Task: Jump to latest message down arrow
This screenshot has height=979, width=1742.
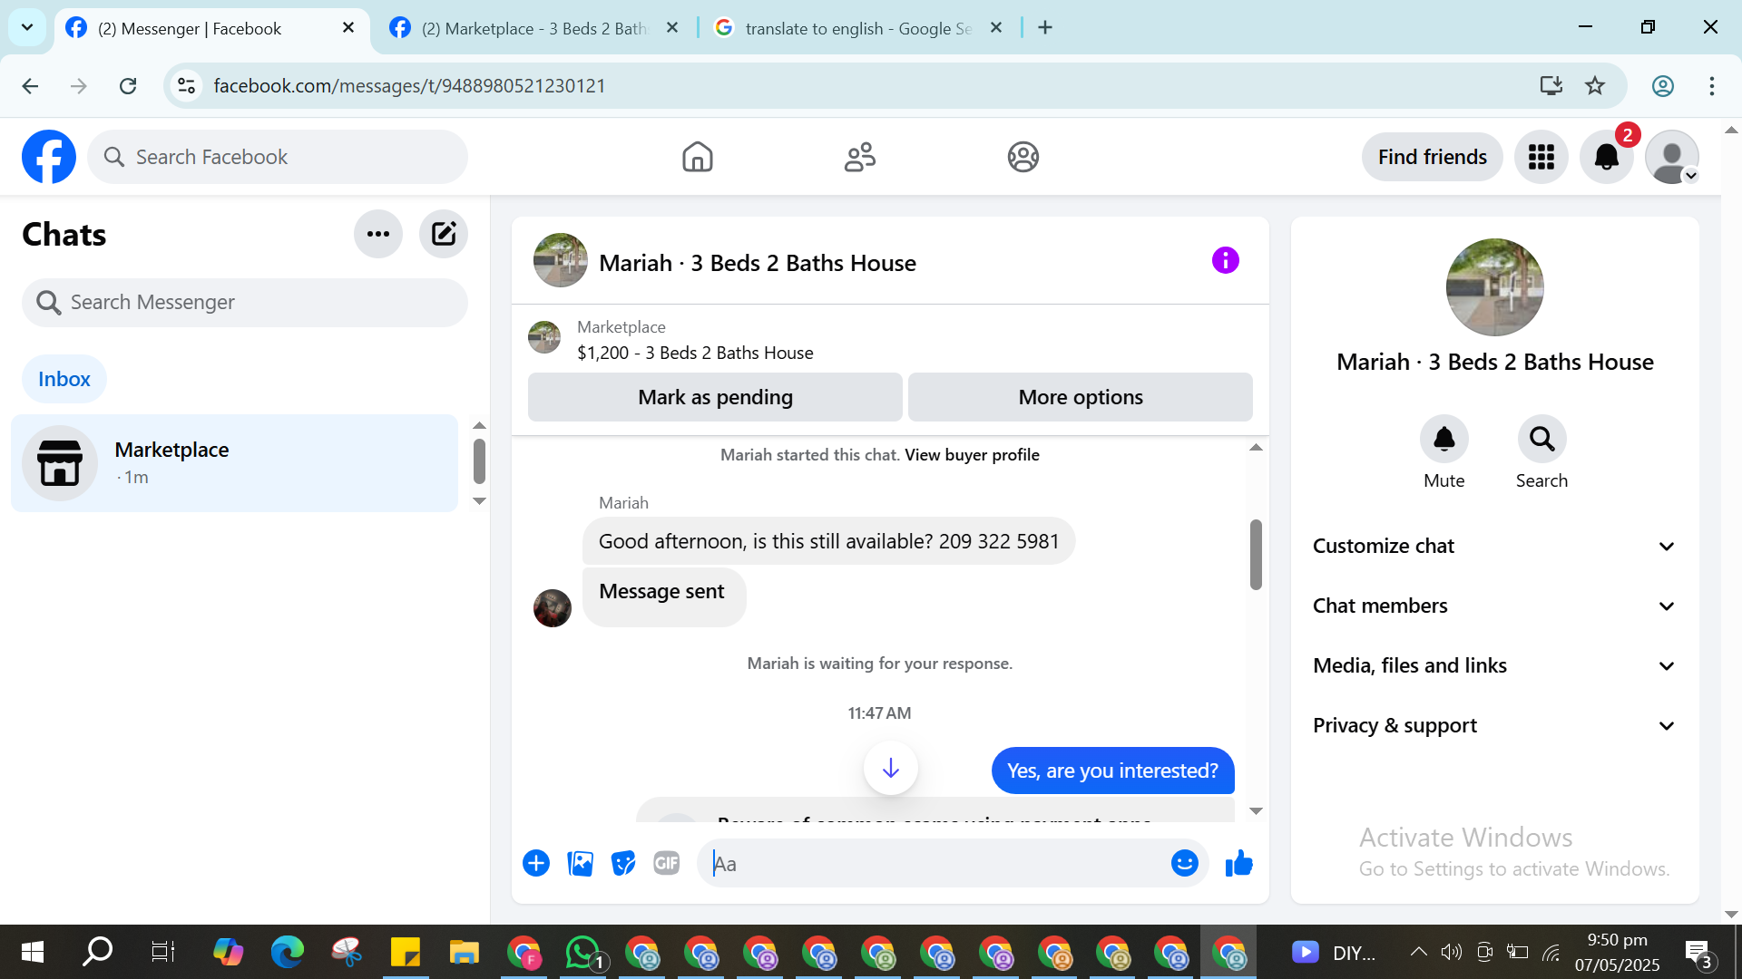Action: click(x=890, y=769)
